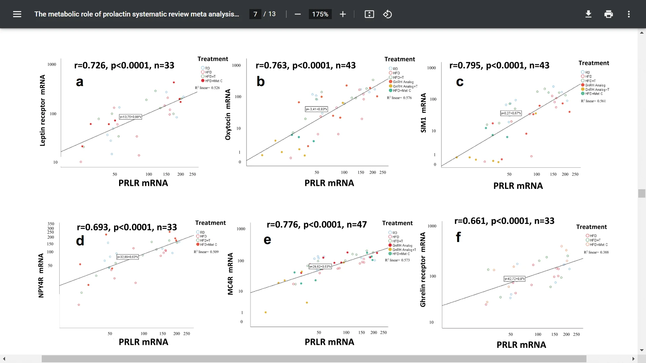Click the 'SIM1 mRNA' axis label
Viewport: 646px width, 363px height.
tap(423, 113)
